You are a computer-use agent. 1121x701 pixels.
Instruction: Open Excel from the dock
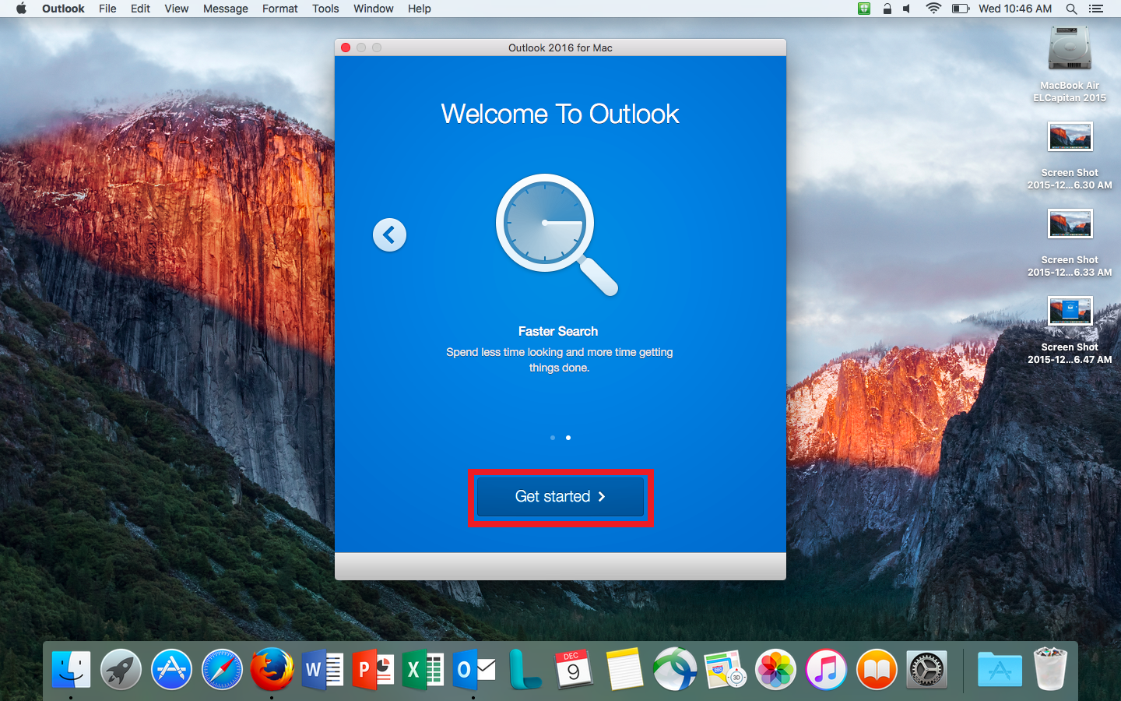tap(423, 669)
